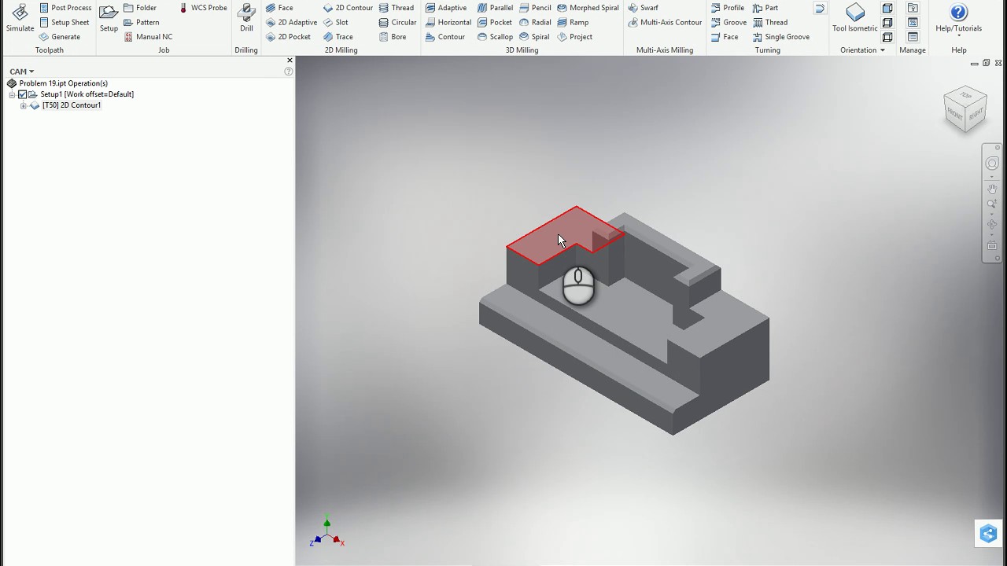Screen dimensions: 1007x566
Task: Click the blue share icon
Action: [x=989, y=534]
